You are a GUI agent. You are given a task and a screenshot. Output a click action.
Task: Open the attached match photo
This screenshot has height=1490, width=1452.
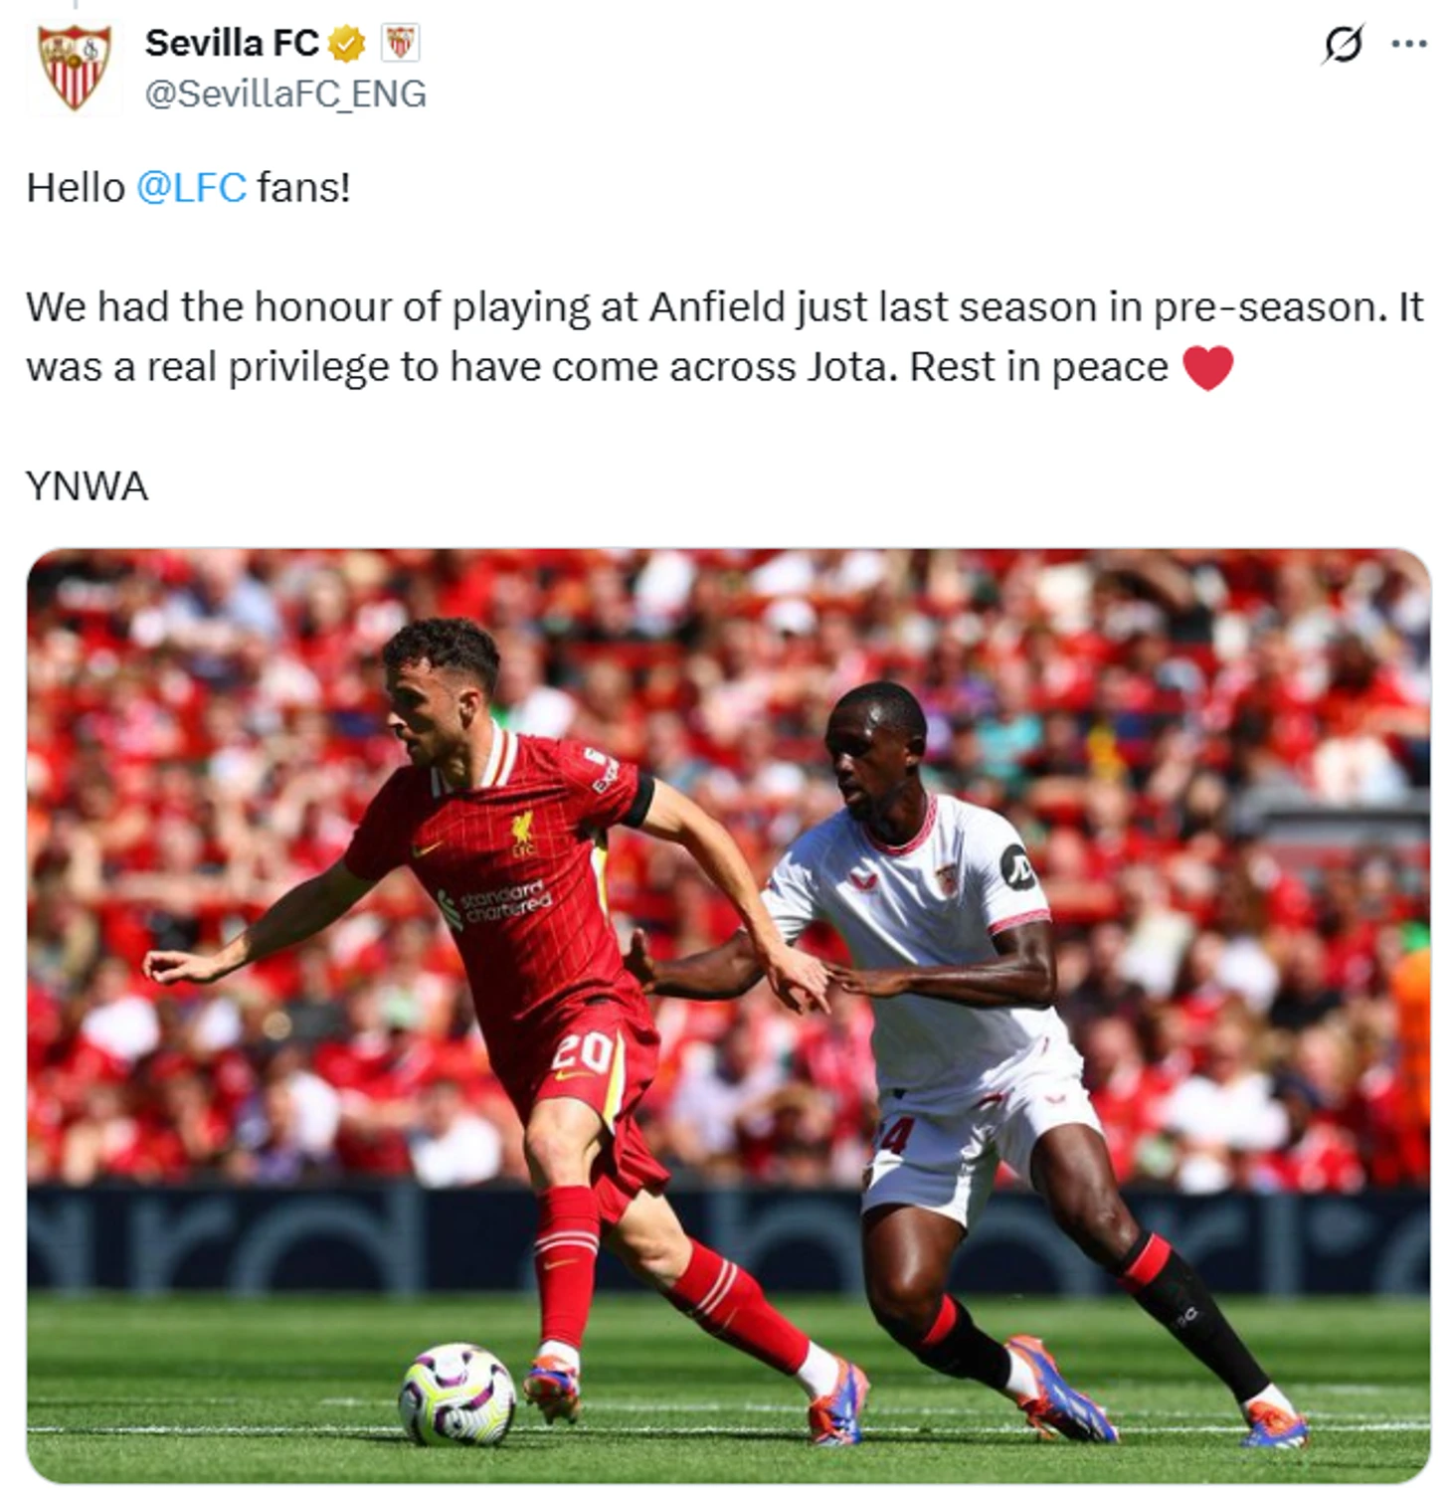(x=728, y=1016)
